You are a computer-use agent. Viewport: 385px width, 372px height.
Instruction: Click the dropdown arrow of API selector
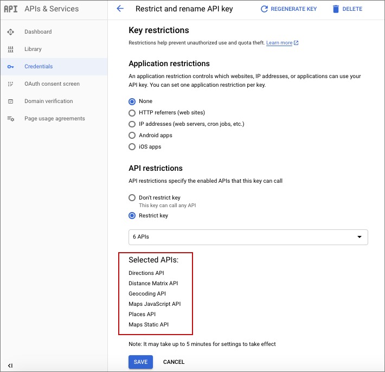[359, 237]
